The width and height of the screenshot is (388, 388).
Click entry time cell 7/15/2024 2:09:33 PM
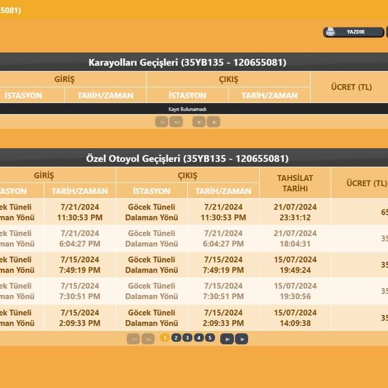80,318
